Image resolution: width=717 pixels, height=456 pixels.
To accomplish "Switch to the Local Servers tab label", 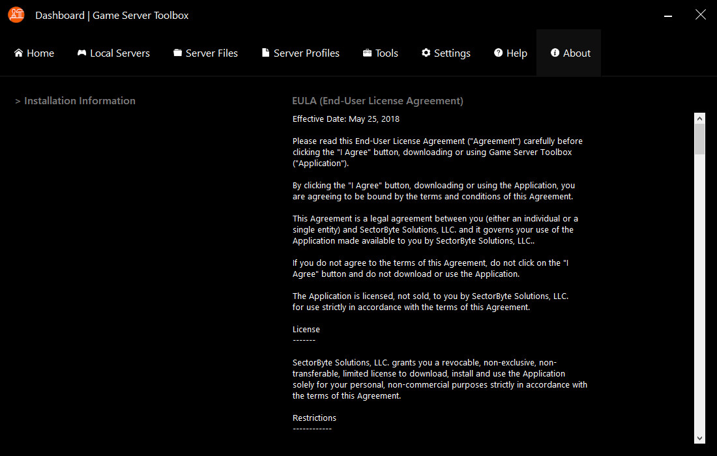I will [x=120, y=53].
